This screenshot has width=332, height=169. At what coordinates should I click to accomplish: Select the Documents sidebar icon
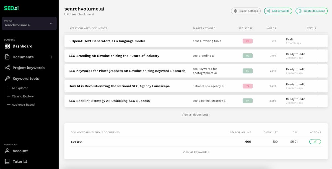coord(7,57)
